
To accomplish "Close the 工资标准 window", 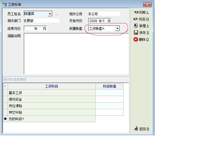I will (147, 5).
